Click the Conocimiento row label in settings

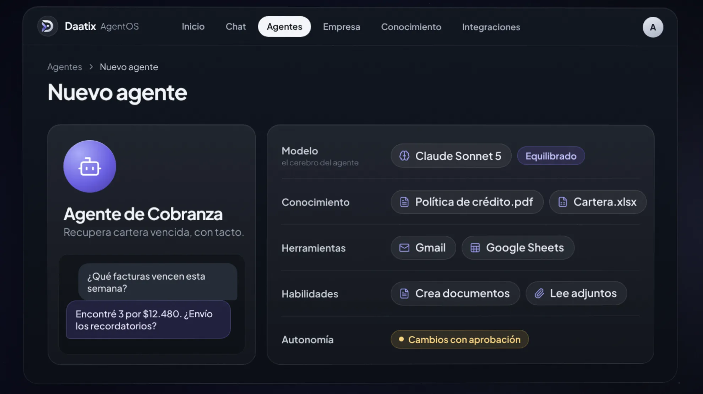coord(315,202)
